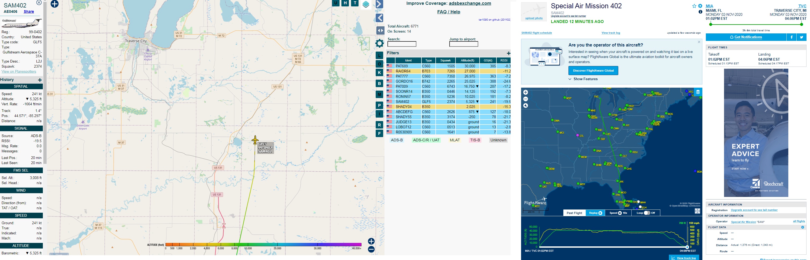Click the Get Notifications button

pos(746,37)
